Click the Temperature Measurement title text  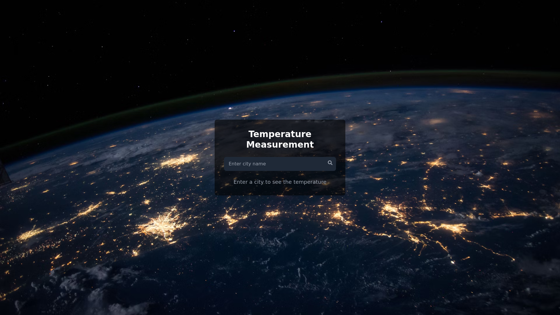click(280, 139)
